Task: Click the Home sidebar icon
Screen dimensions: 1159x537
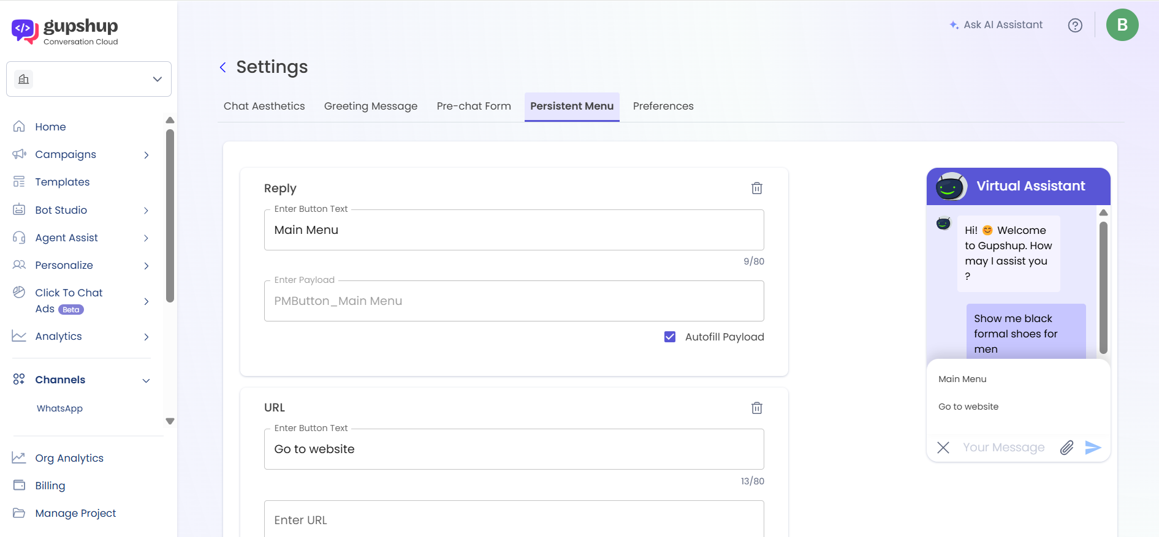Action: (19, 126)
